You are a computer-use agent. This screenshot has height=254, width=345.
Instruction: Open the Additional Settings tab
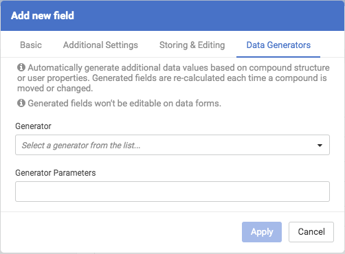click(x=100, y=45)
